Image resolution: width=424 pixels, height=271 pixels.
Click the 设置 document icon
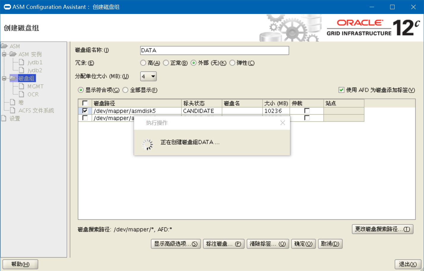click(4, 118)
